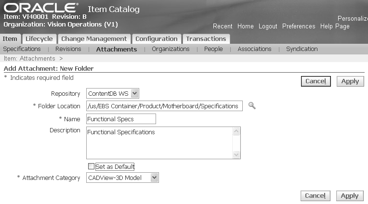The width and height of the screenshot is (368, 204).
Task: Open the Configuration tab
Action: 157,39
